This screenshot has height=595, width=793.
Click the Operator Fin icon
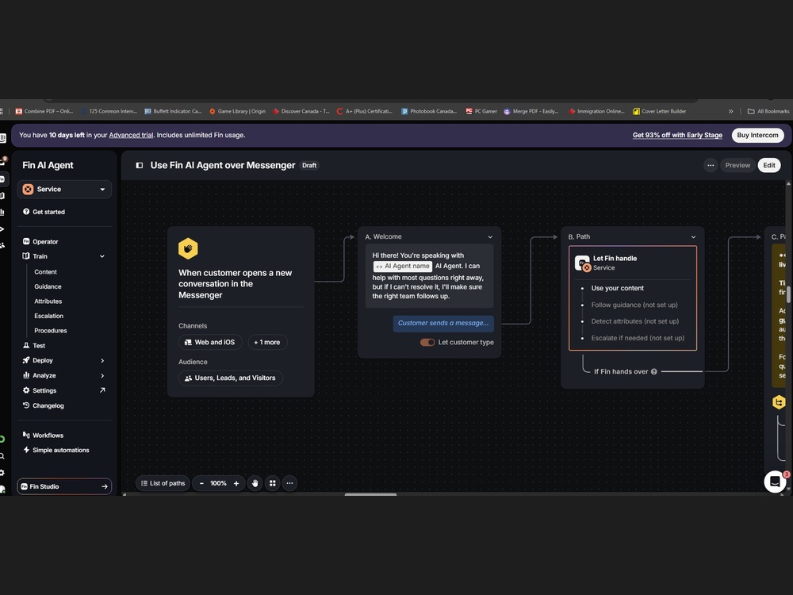(x=26, y=241)
